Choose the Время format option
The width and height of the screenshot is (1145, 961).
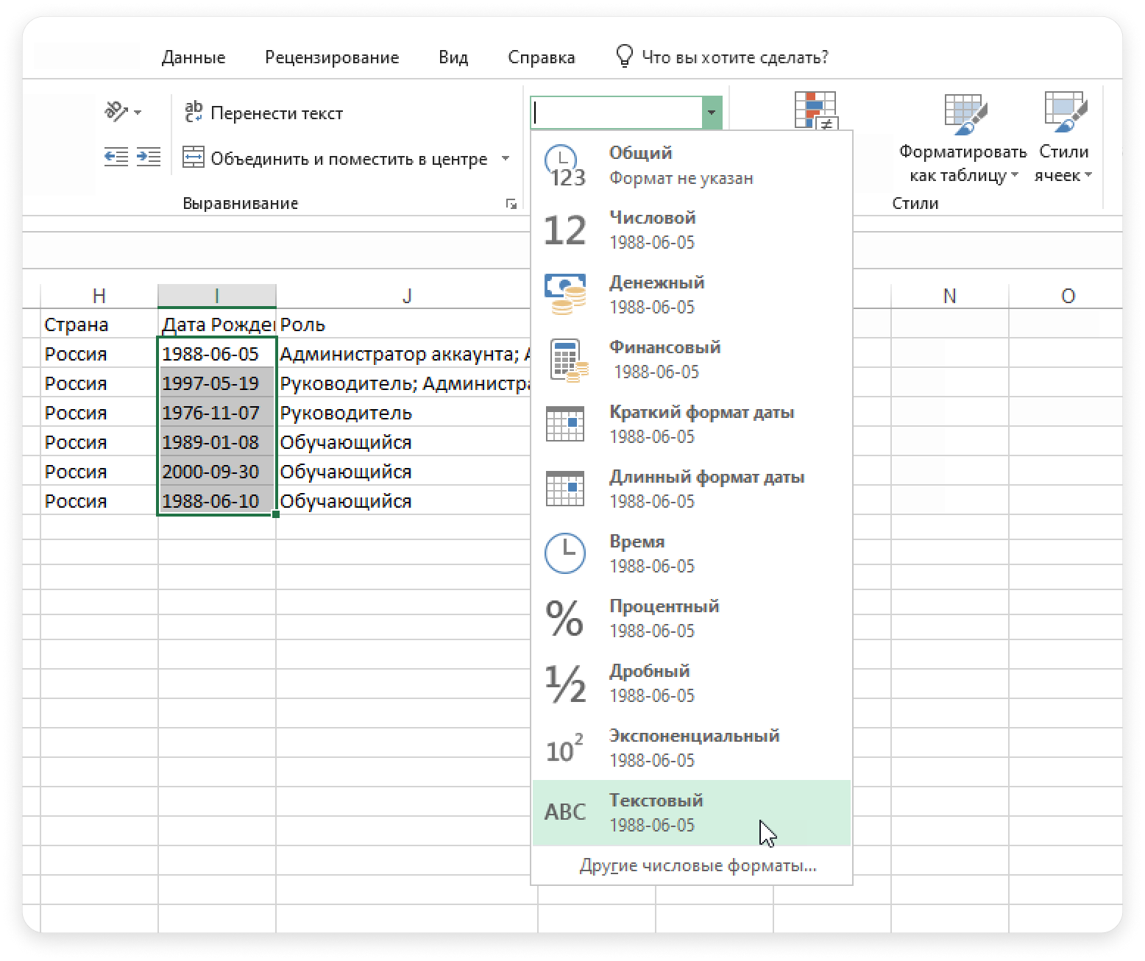(x=691, y=554)
